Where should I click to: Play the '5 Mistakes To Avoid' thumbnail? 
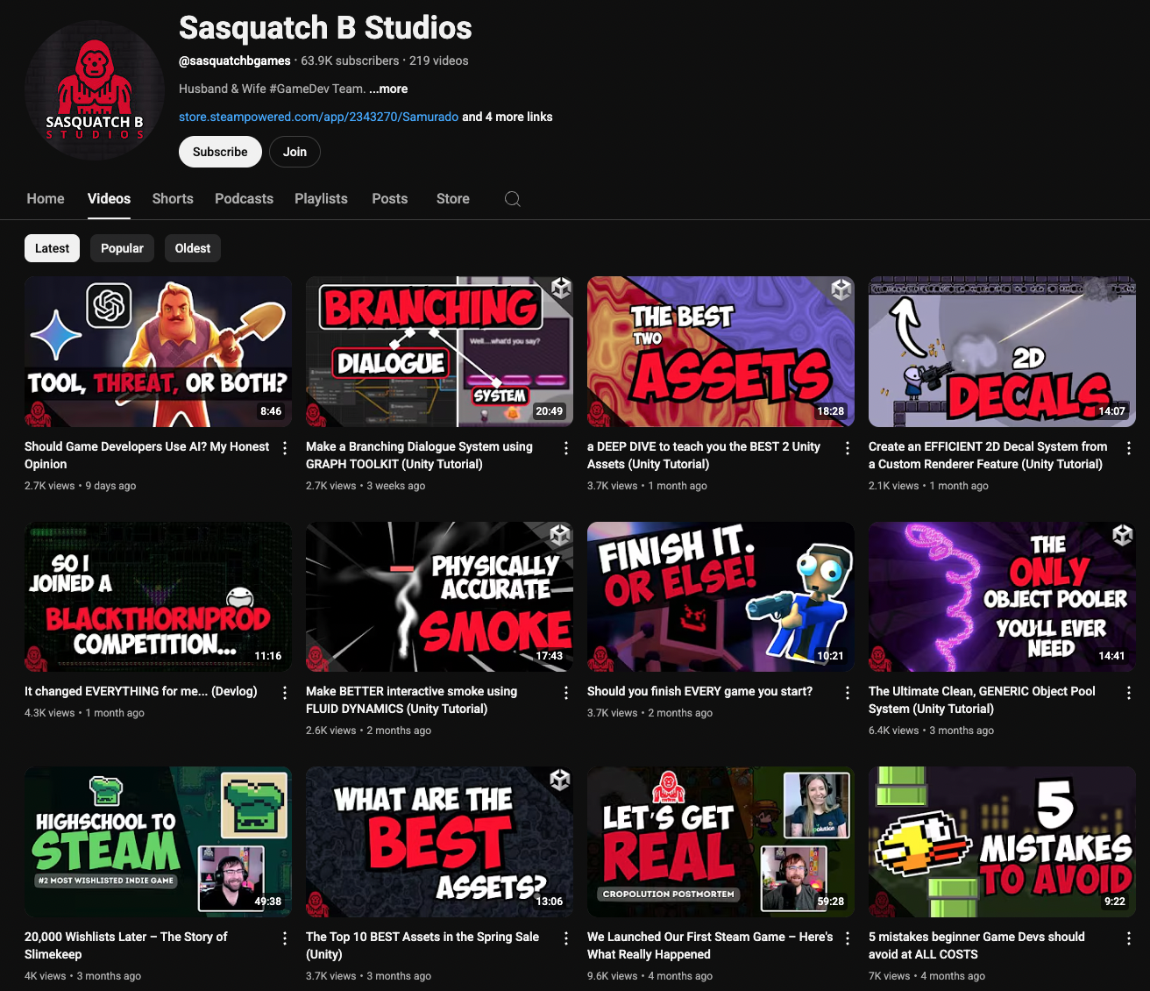(x=1002, y=842)
